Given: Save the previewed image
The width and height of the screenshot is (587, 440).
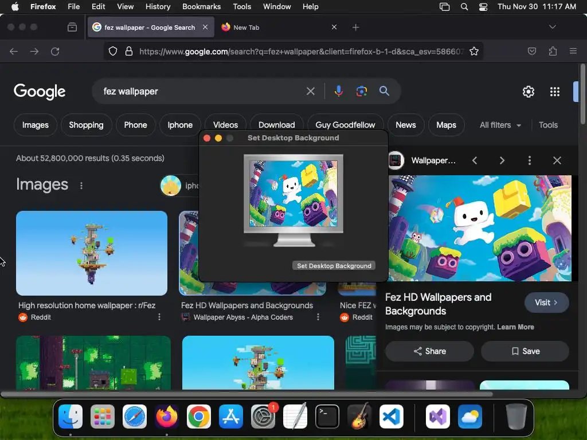Looking at the screenshot, I should (x=525, y=351).
